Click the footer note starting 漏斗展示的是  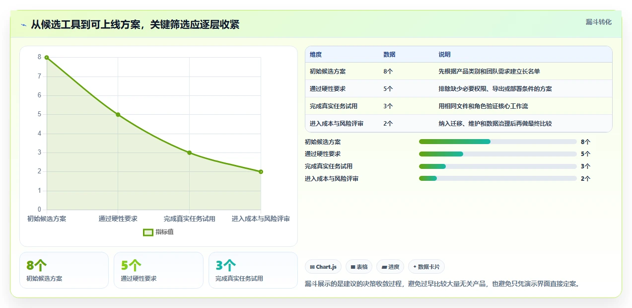(x=442, y=284)
